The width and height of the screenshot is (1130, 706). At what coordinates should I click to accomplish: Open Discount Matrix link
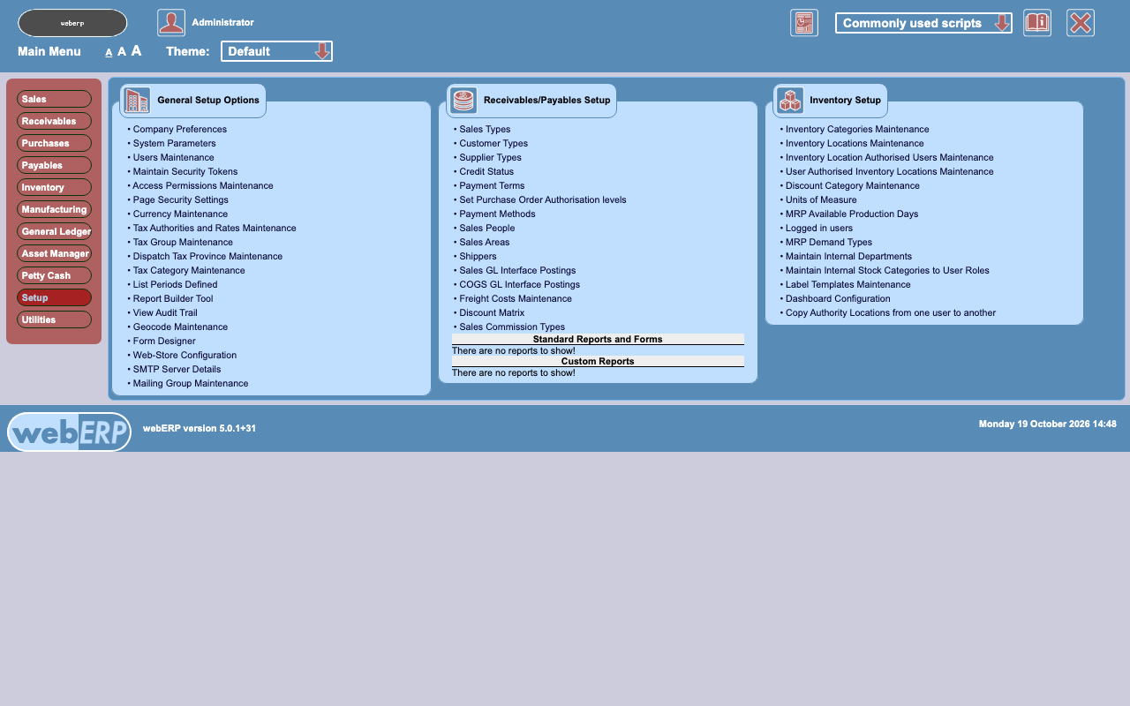[492, 312]
